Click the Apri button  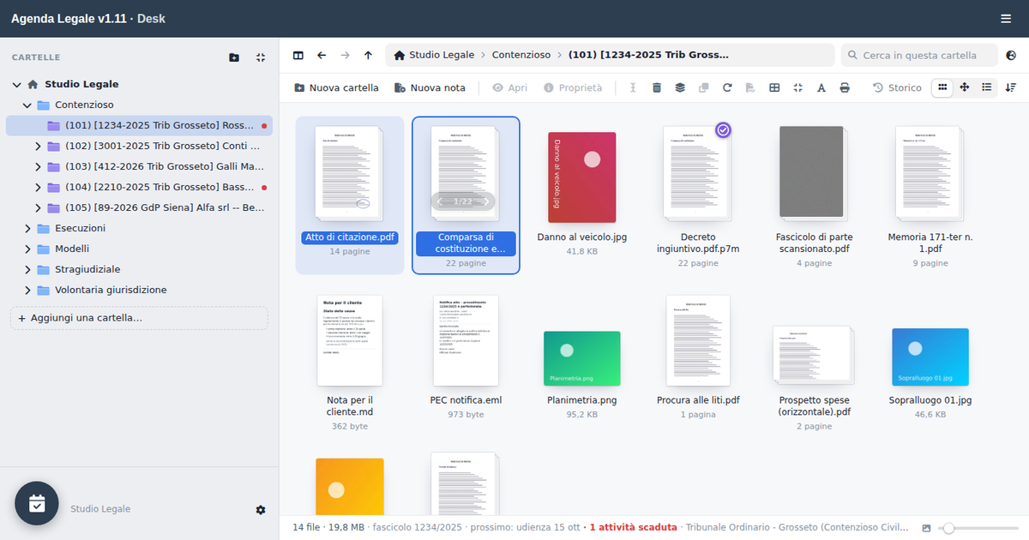point(510,87)
